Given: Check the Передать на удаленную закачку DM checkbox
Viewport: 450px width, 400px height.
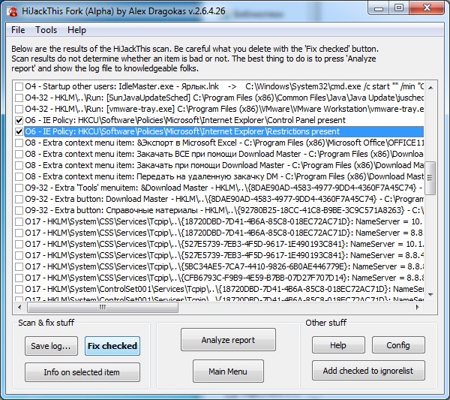Looking at the screenshot, I should tap(19, 176).
